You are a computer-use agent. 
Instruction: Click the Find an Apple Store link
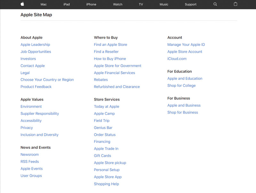110,44
